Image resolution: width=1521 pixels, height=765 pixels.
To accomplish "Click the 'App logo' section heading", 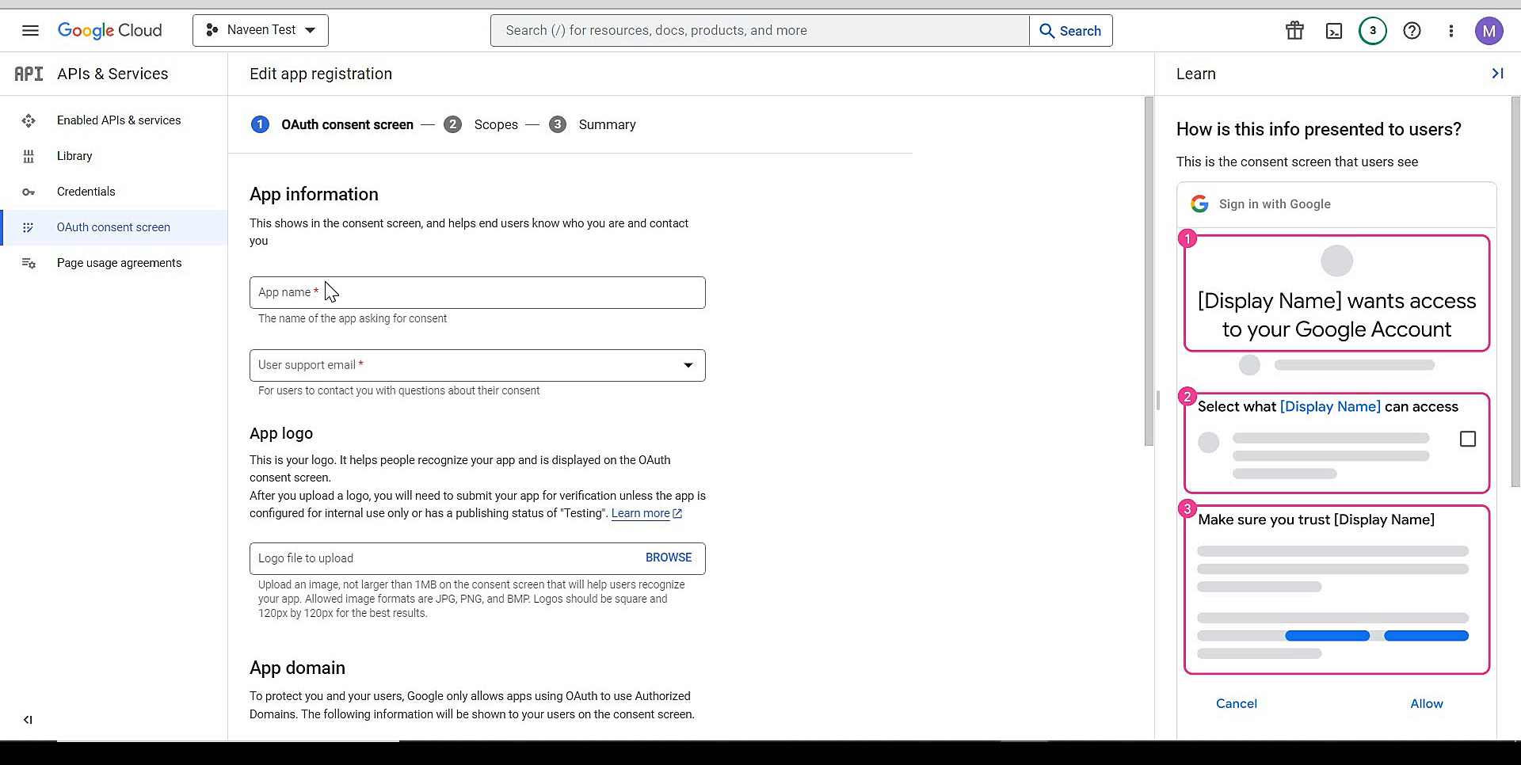I will 281,433.
